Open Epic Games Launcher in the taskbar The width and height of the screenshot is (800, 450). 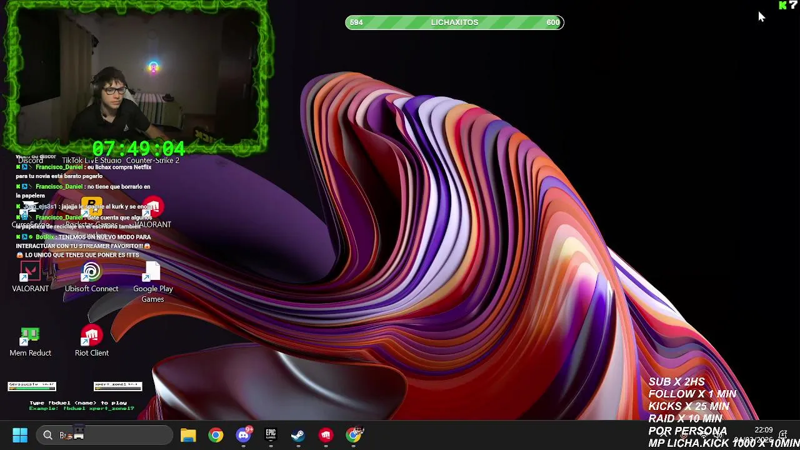click(271, 435)
